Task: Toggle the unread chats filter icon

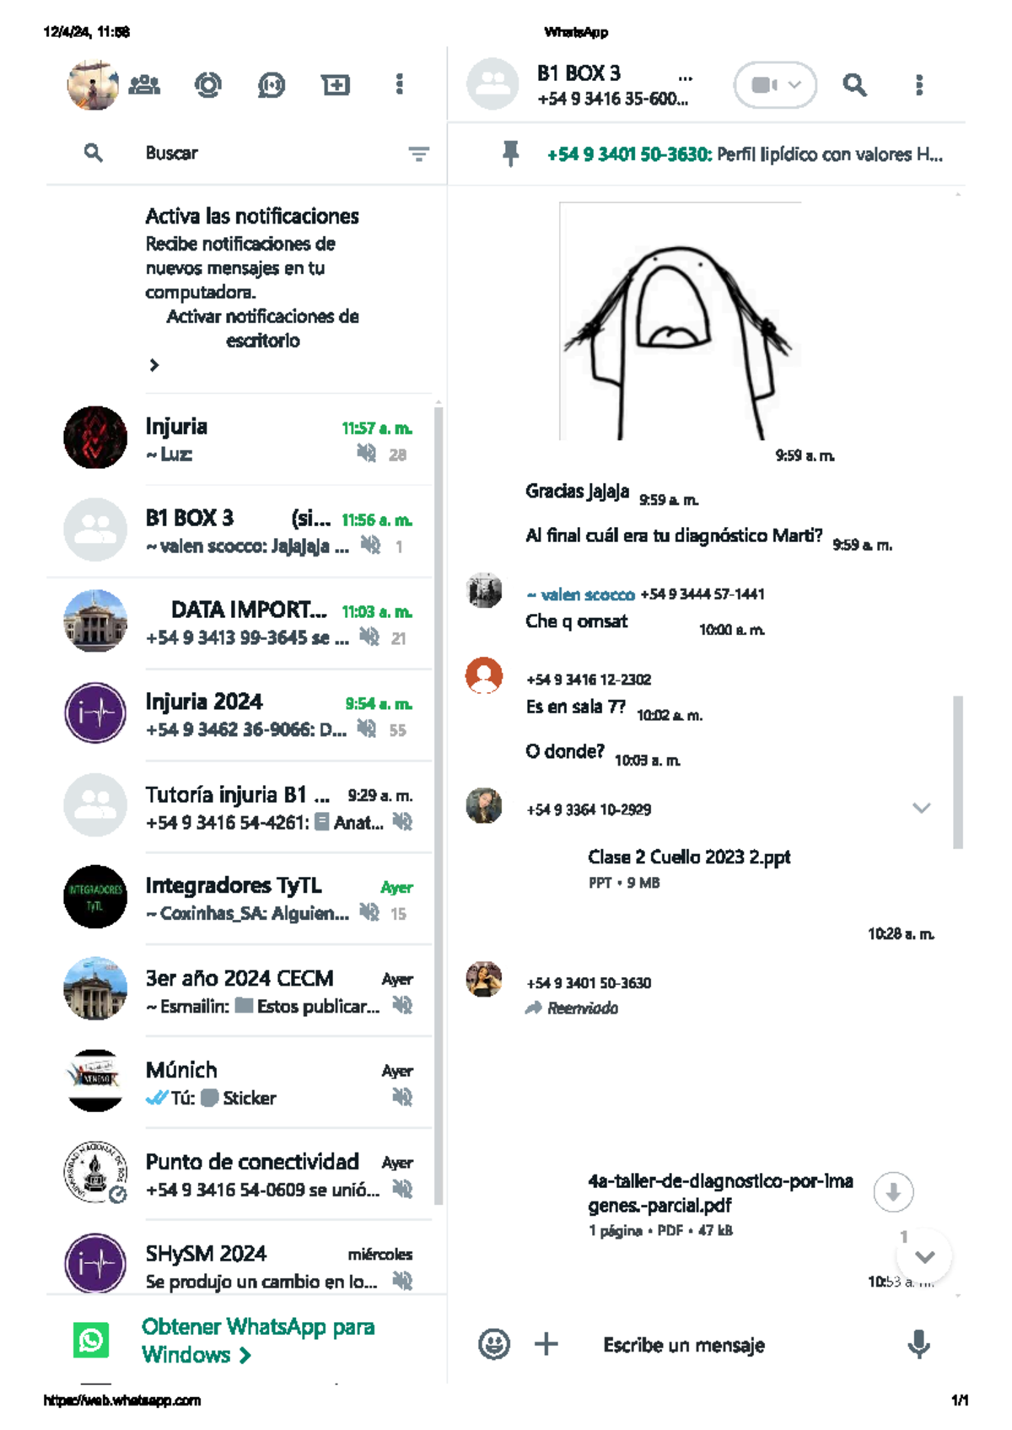Action: [418, 153]
